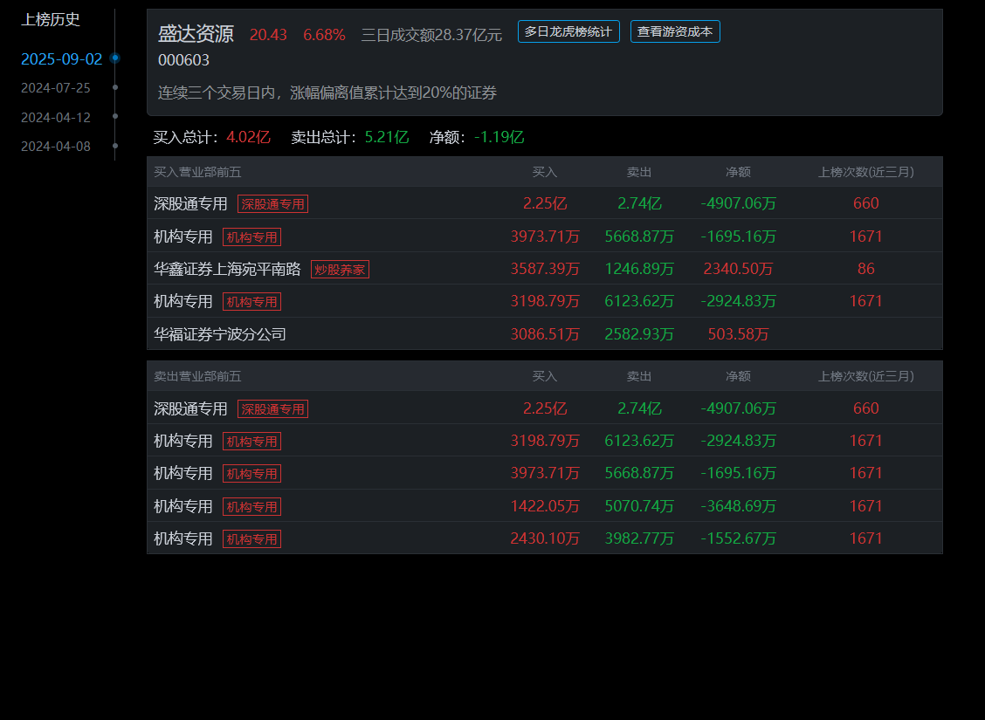Click the 卖出营业部前五 header
Image resolution: width=985 pixels, height=720 pixels.
(198, 376)
